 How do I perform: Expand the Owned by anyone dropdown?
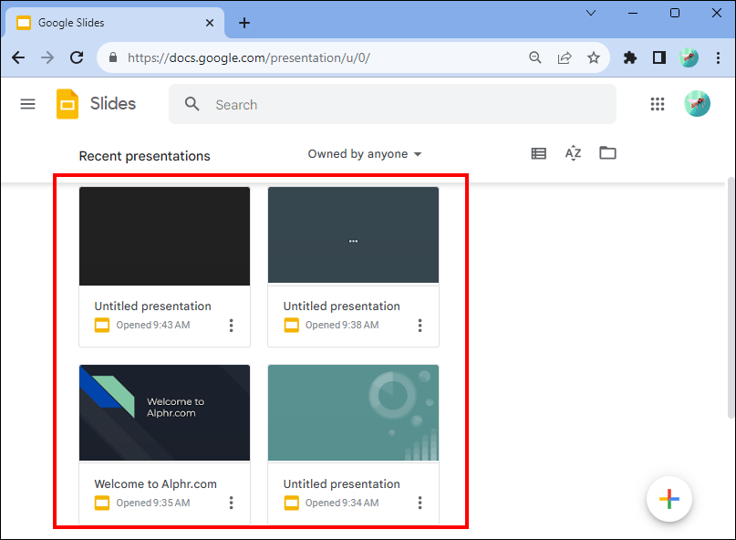coord(365,154)
